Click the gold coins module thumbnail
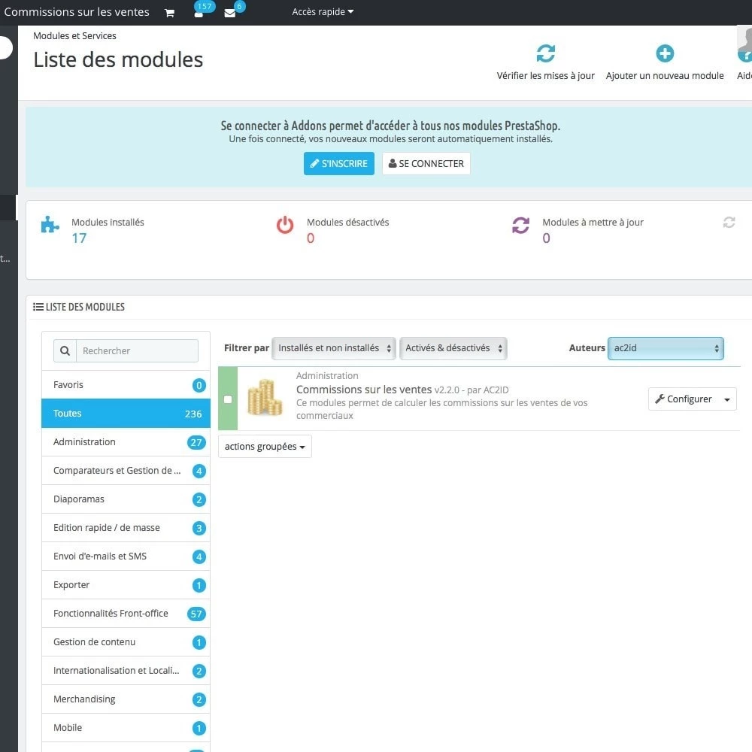This screenshot has width=752, height=752. point(265,398)
